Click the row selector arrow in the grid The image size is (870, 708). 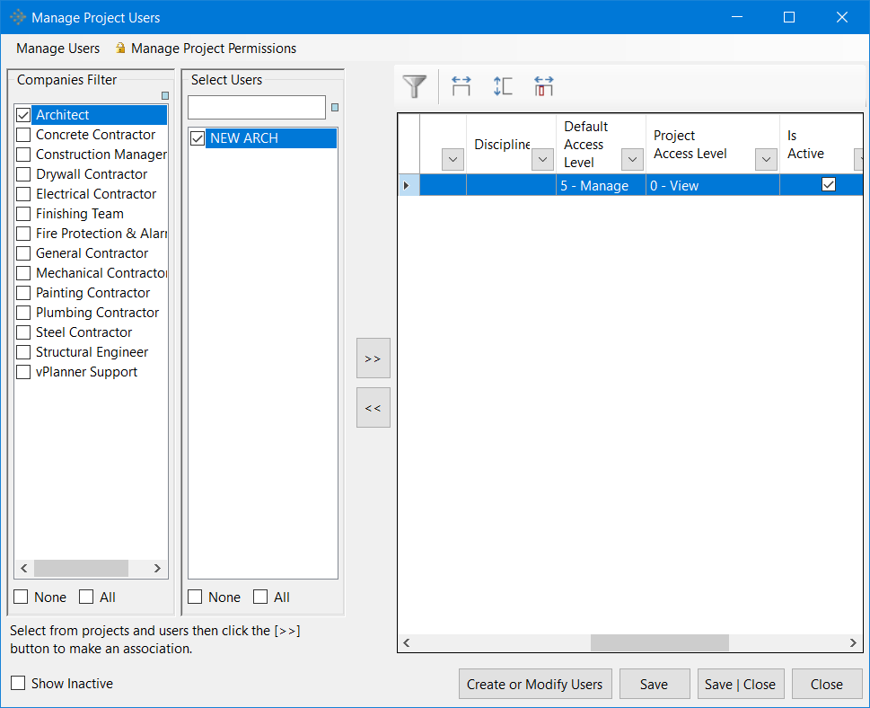pyautogui.click(x=407, y=185)
